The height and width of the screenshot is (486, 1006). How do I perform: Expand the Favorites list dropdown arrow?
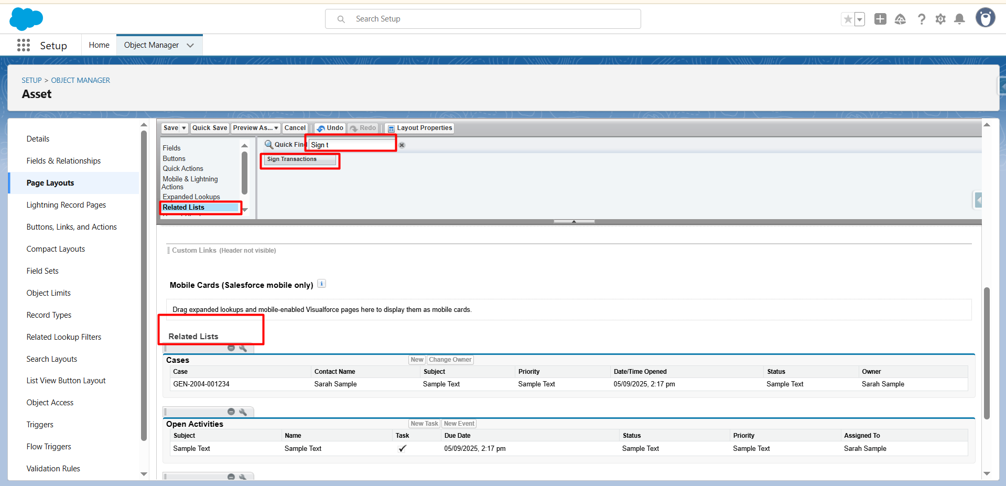(860, 19)
